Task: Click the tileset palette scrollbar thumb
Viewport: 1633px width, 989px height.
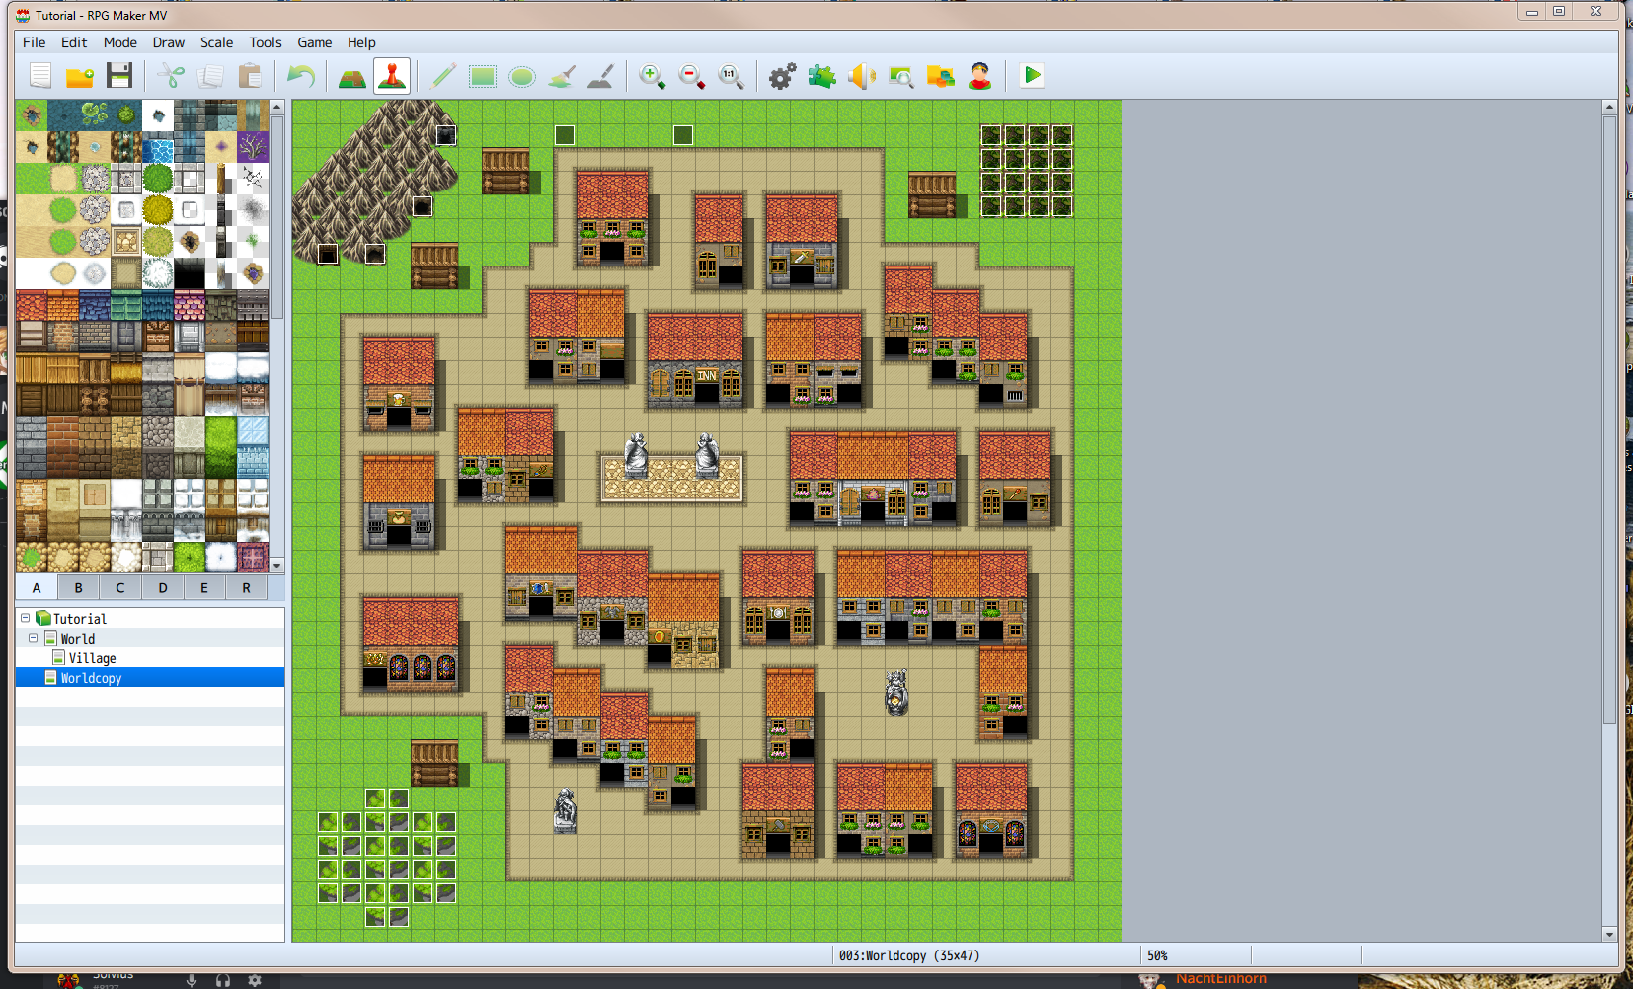Action: click(x=277, y=217)
